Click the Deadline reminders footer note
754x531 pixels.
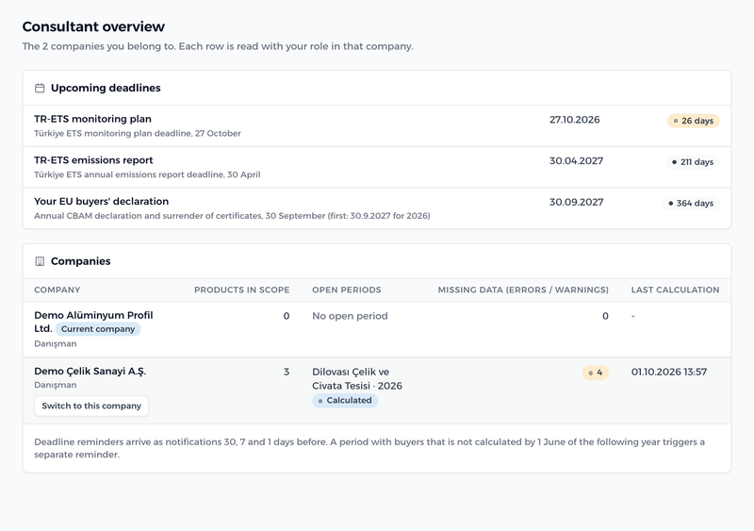(x=369, y=448)
